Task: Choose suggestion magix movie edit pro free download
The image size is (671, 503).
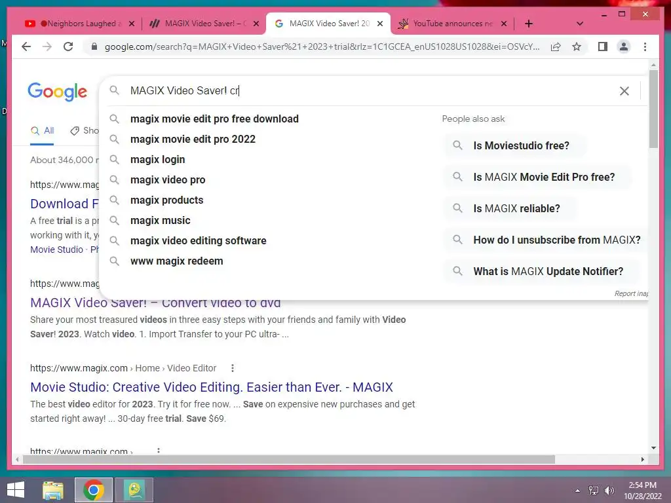Action: [x=214, y=119]
